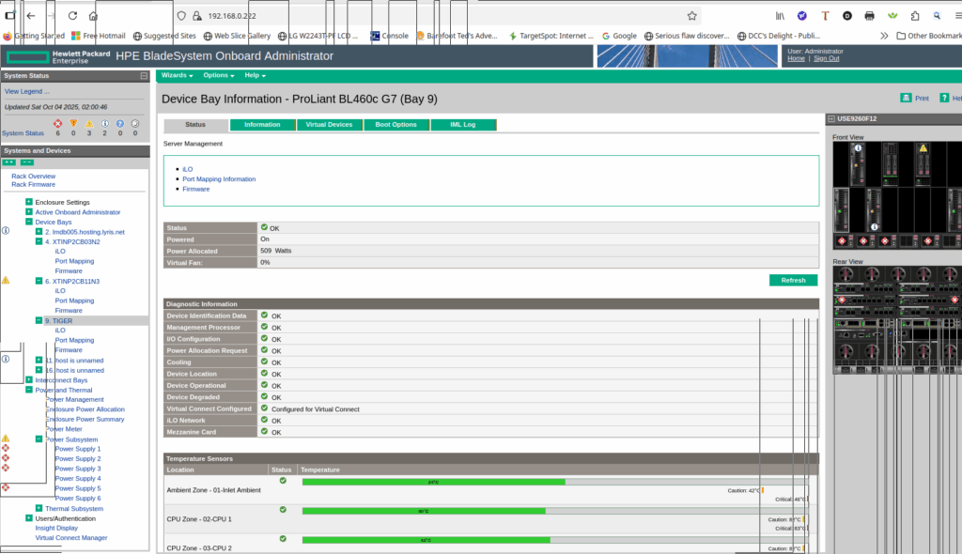Switch to the IML Log tab
The image size is (962, 554).
click(x=463, y=125)
